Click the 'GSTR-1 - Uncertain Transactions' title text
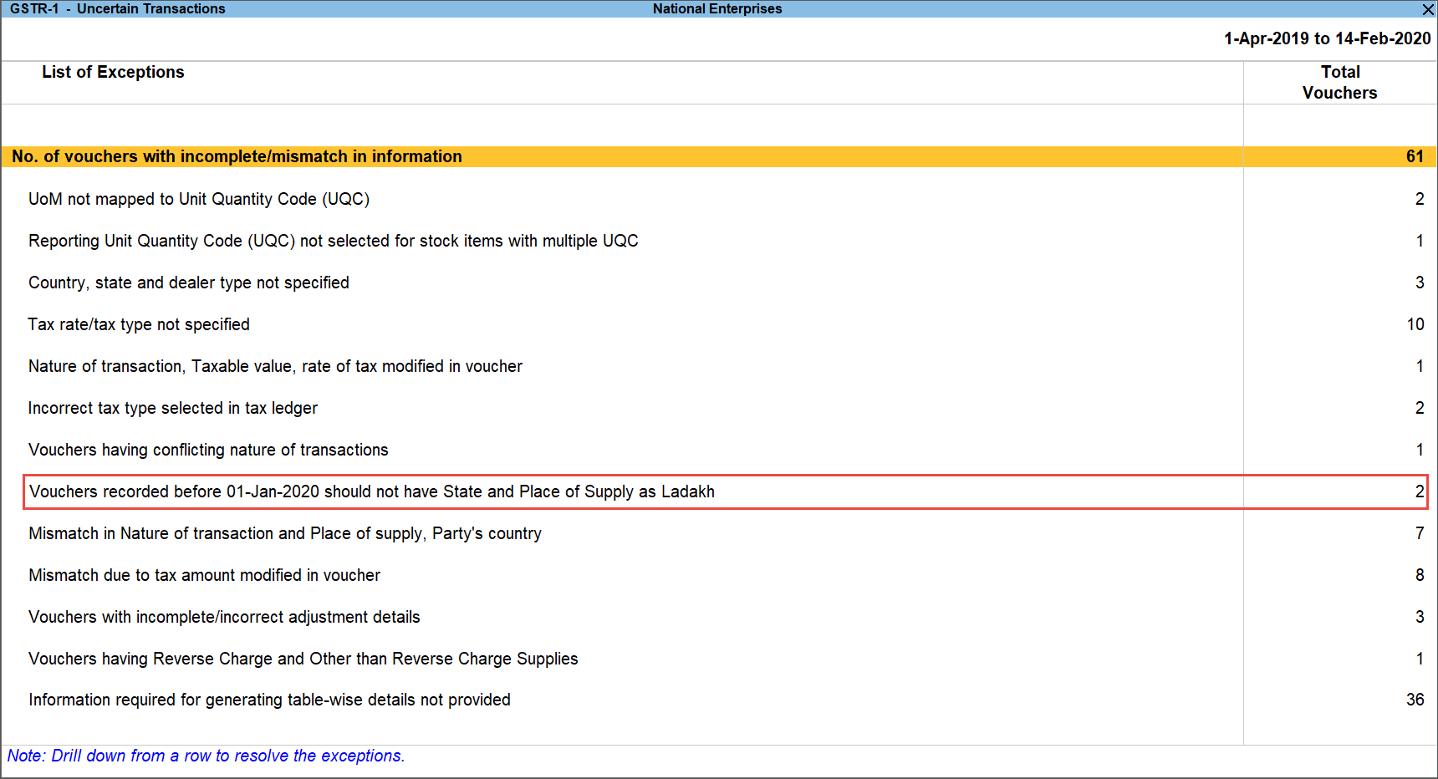 click(117, 8)
